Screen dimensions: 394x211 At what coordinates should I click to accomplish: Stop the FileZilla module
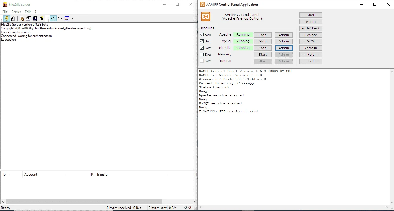(x=263, y=48)
